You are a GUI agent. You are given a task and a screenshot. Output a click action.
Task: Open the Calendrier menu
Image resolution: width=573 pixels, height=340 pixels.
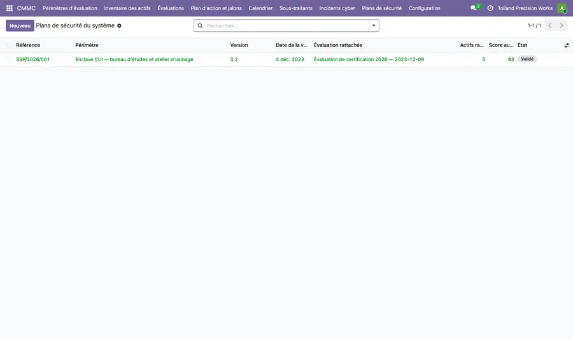point(260,8)
